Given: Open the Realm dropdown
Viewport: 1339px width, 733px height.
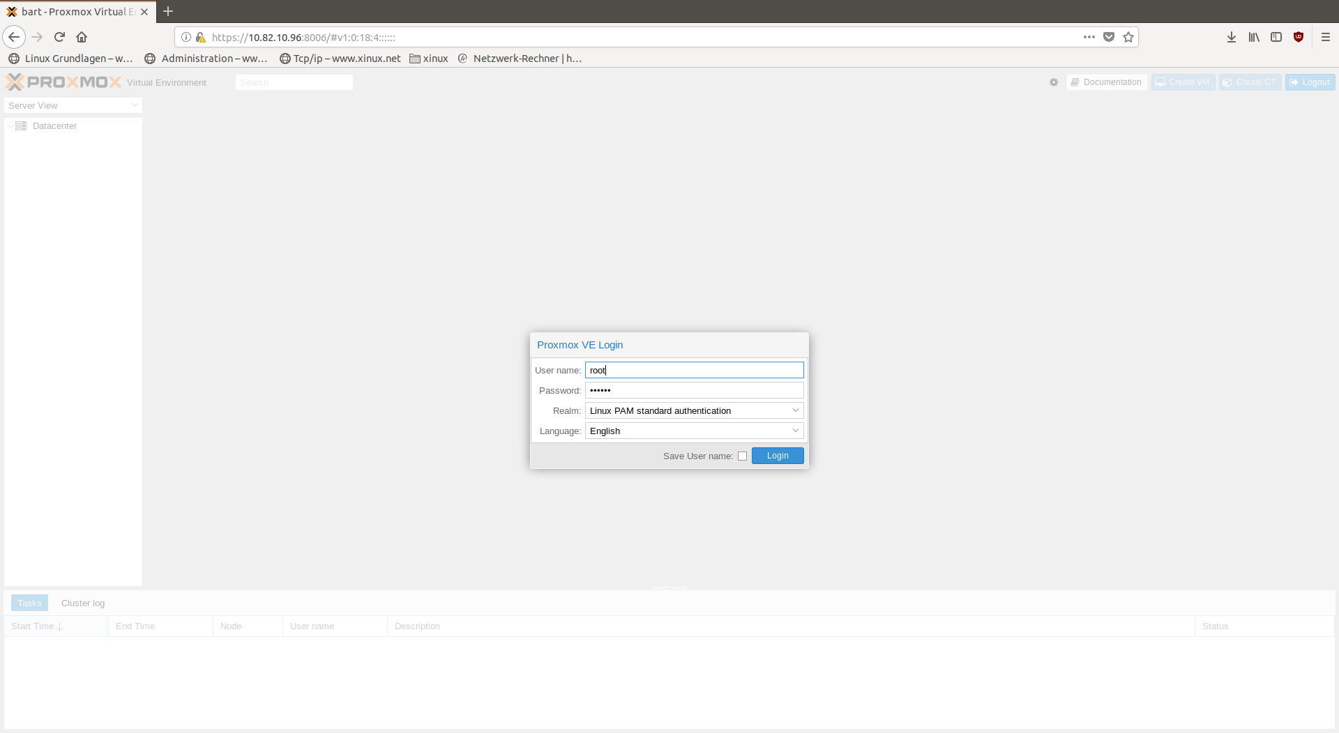Looking at the screenshot, I should (x=794, y=410).
